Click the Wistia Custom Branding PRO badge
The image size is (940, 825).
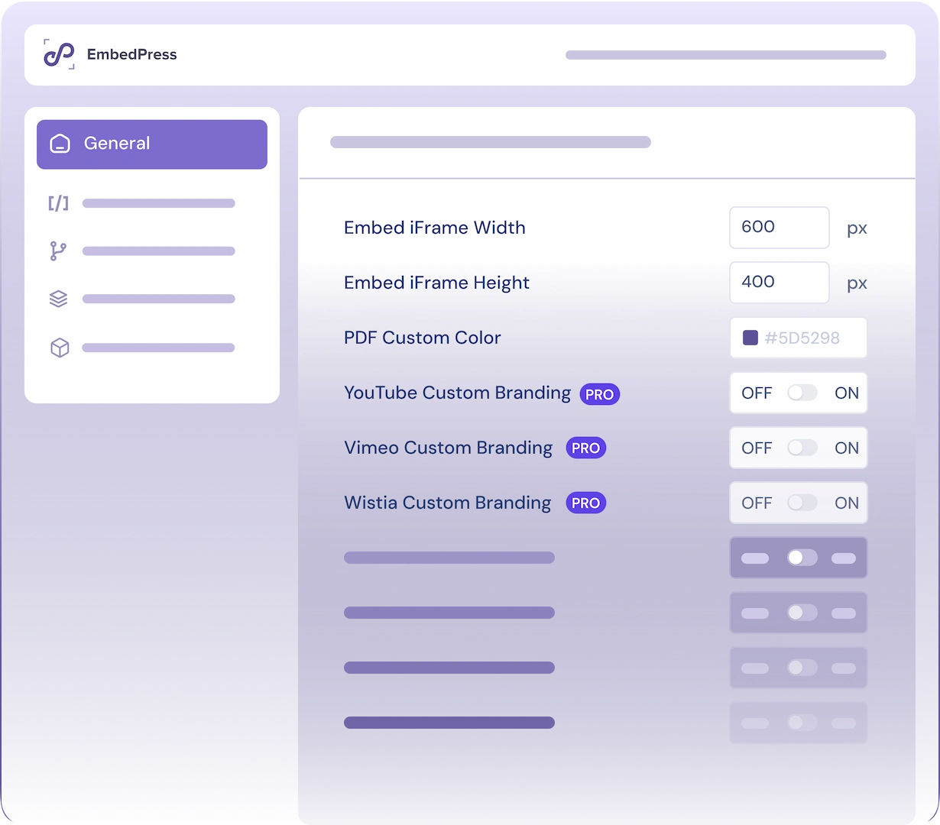click(x=585, y=503)
